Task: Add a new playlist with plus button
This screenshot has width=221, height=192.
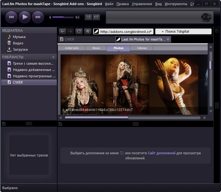Action: pyautogui.click(x=53, y=57)
